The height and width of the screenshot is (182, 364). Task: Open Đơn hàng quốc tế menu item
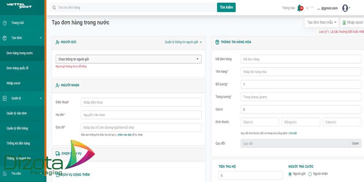(x=17, y=68)
